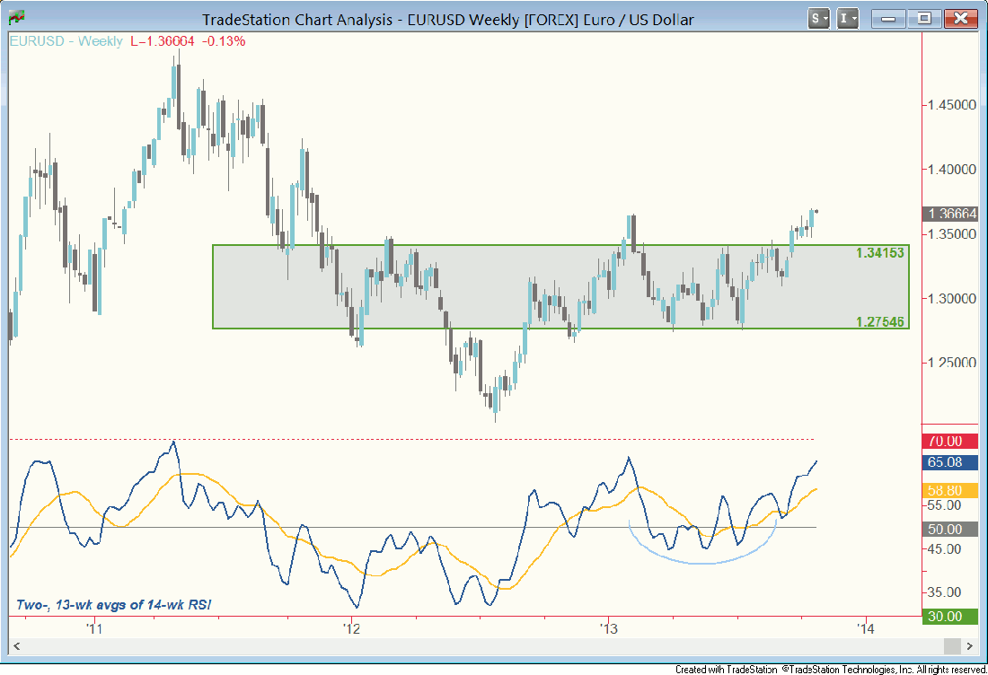Open the I interval linking dropdown
The image size is (988, 675).
coord(847,19)
